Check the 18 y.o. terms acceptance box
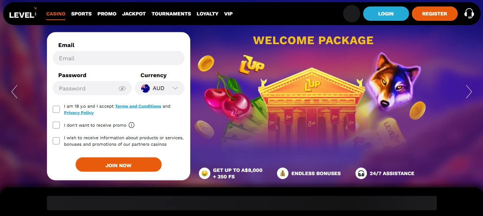 point(56,109)
